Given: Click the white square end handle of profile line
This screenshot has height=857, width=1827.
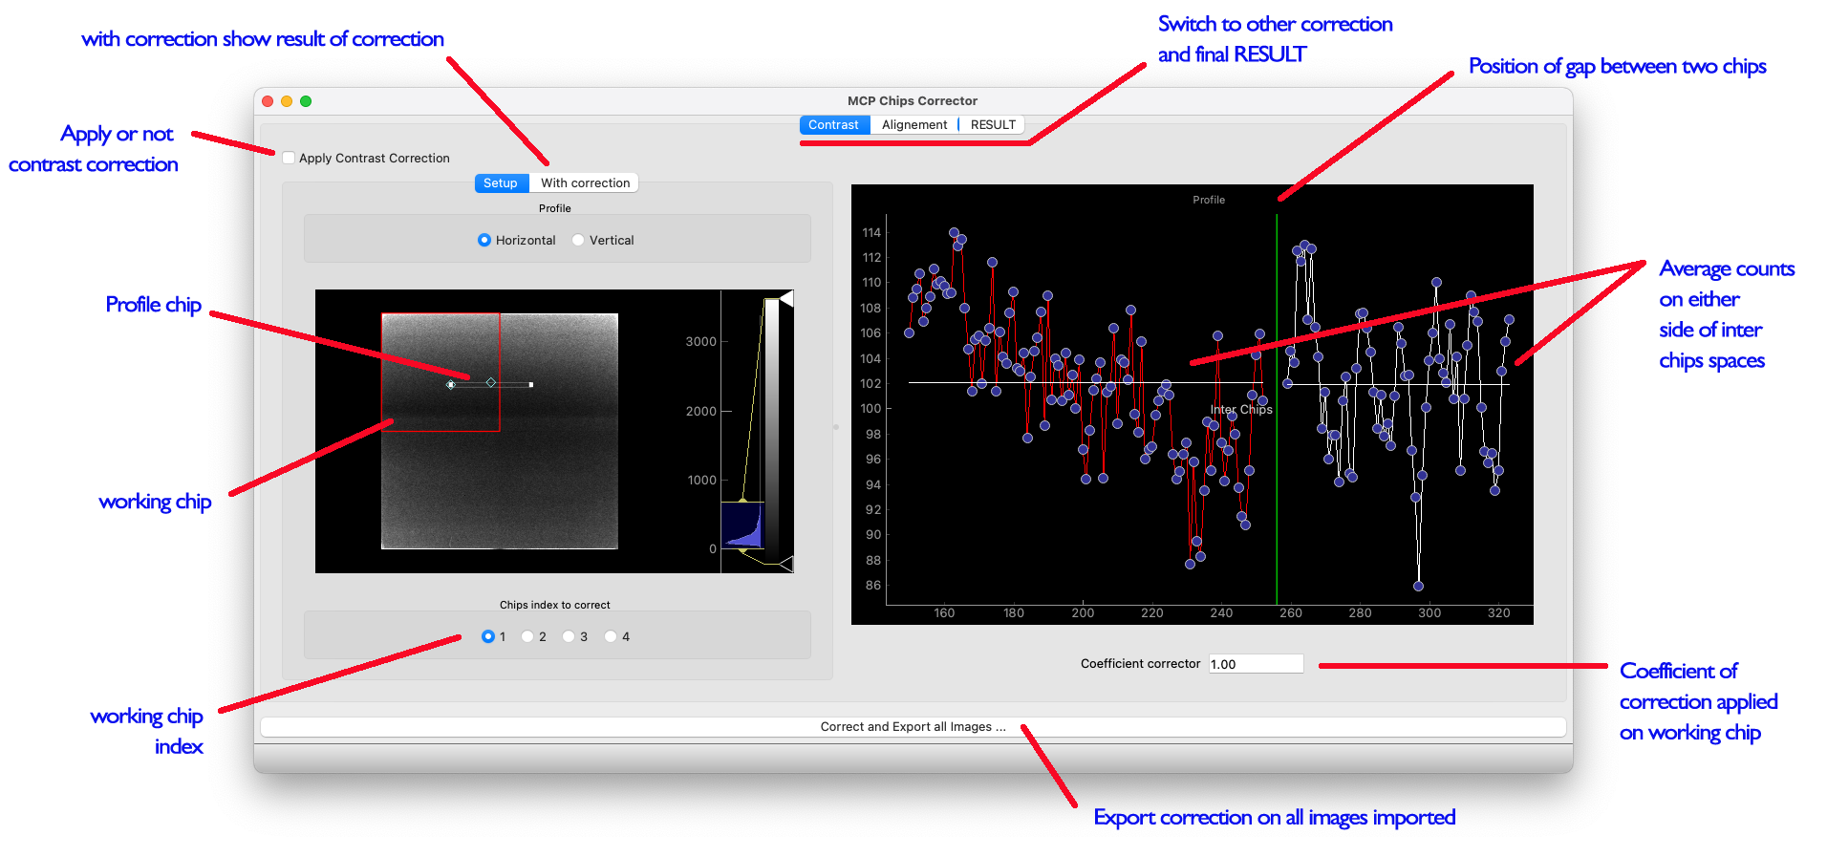Looking at the screenshot, I should pyautogui.click(x=531, y=385).
